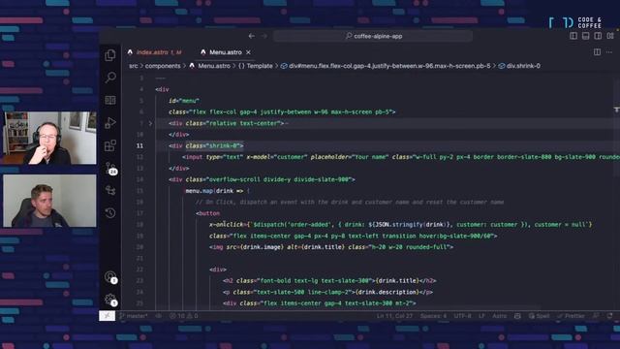Open the Accounts menu icon

(x=110, y=277)
